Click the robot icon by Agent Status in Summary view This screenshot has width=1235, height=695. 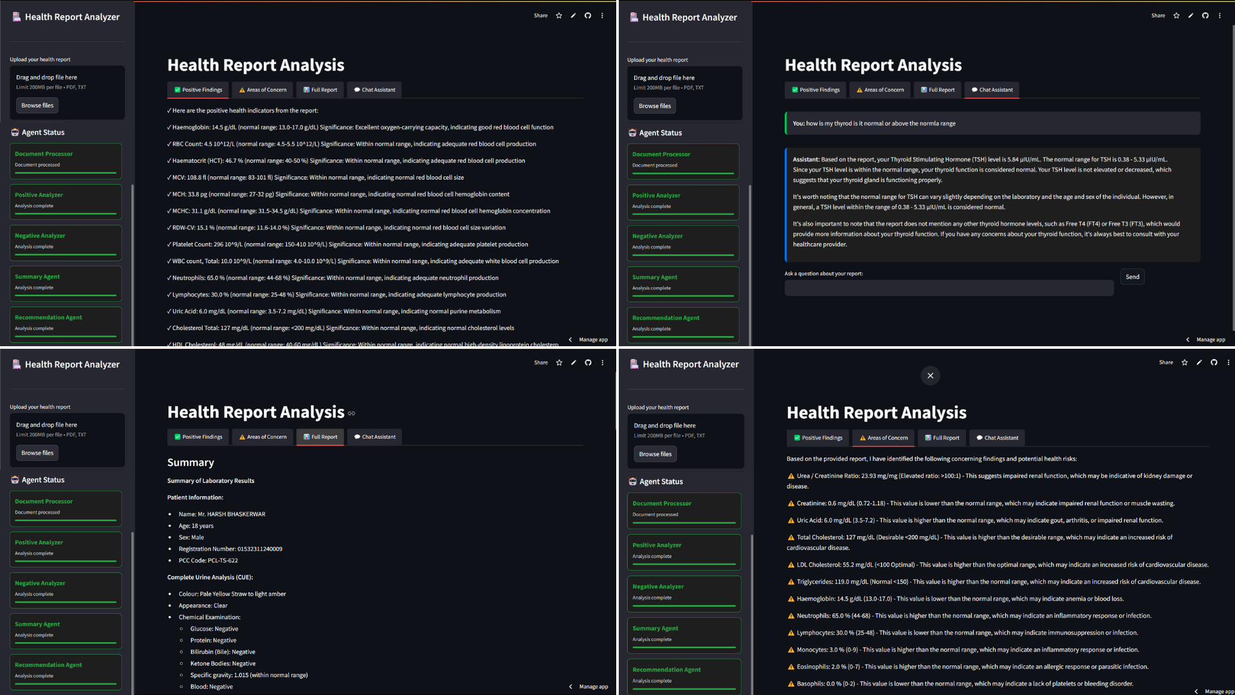point(15,480)
